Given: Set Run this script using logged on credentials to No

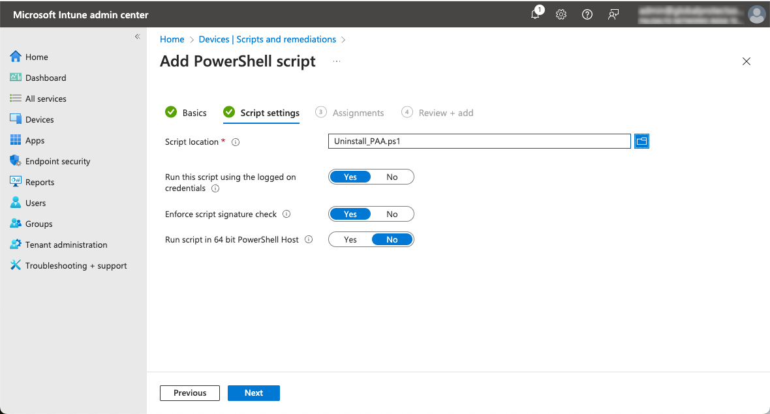Looking at the screenshot, I should [x=392, y=176].
